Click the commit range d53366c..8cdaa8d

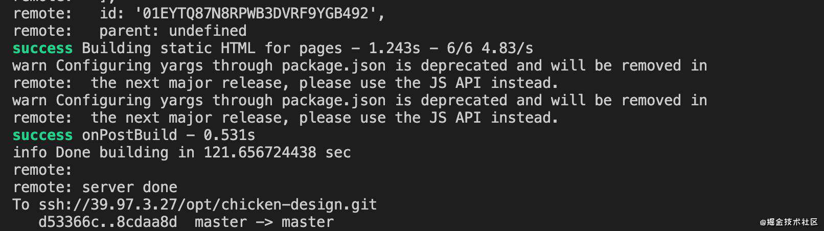pyautogui.click(x=108, y=222)
